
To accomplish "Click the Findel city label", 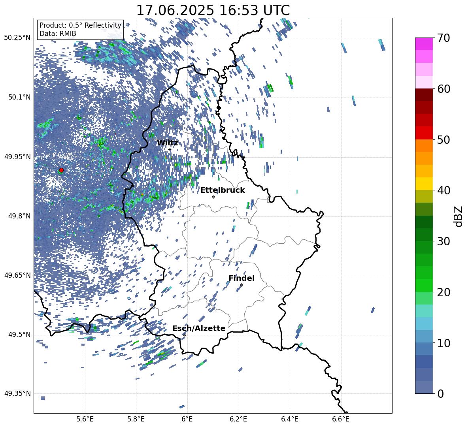I will coord(242,278).
